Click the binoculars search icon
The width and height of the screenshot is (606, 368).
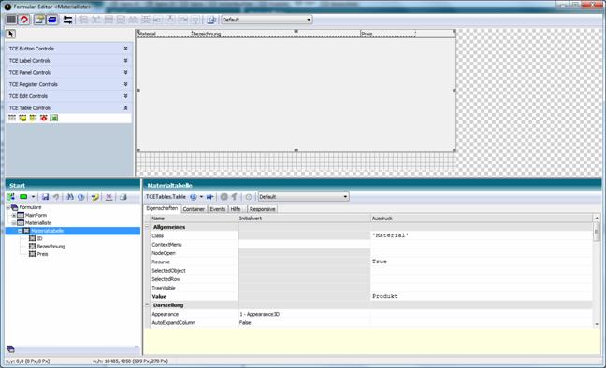[x=70, y=197]
